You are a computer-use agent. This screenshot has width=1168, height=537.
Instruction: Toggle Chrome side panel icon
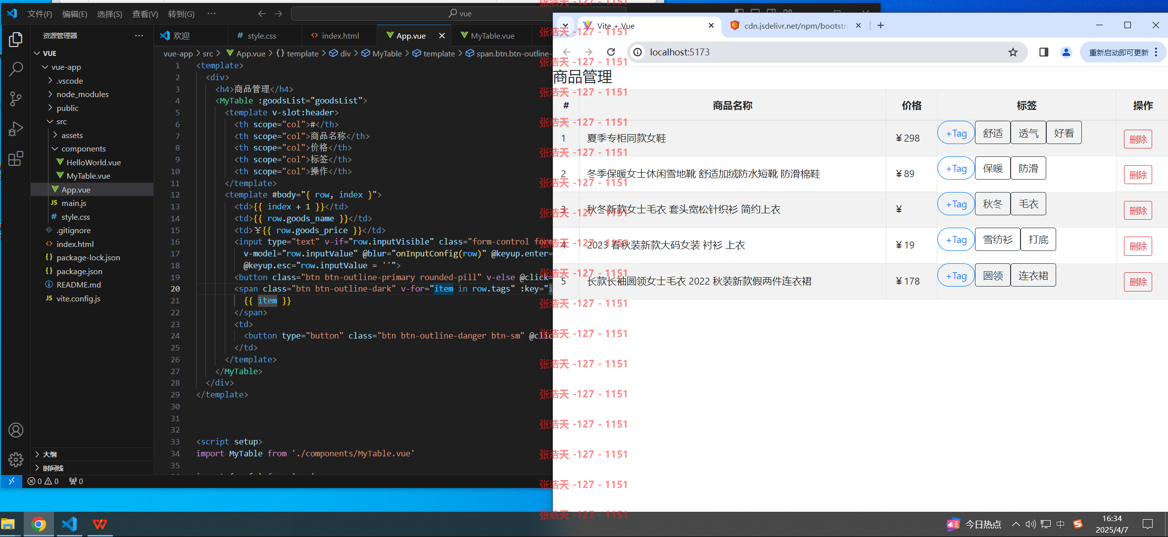coord(1044,52)
